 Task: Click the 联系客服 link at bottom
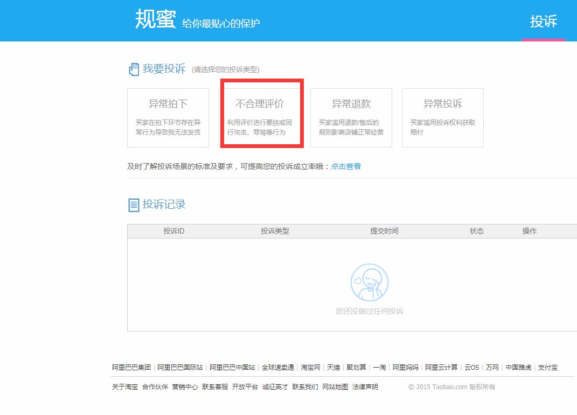(x=215, y=386)
